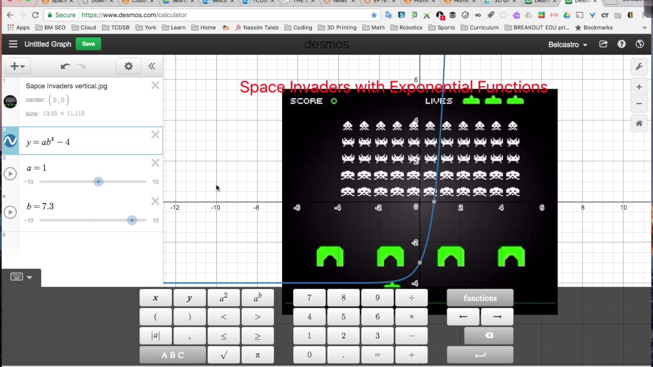Open the Robotics bookmarks folder

[406, 28]
